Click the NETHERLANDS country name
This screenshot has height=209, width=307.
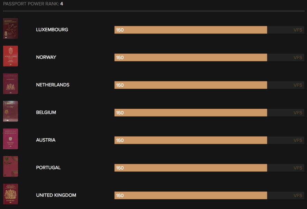coord(53,85)
